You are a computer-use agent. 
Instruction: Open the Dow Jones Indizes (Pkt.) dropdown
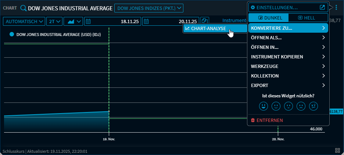click(148, 8)
